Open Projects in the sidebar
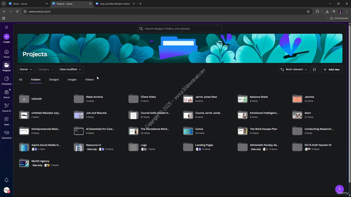The height and width of the screenshot is (197, 351). [7, 67]
